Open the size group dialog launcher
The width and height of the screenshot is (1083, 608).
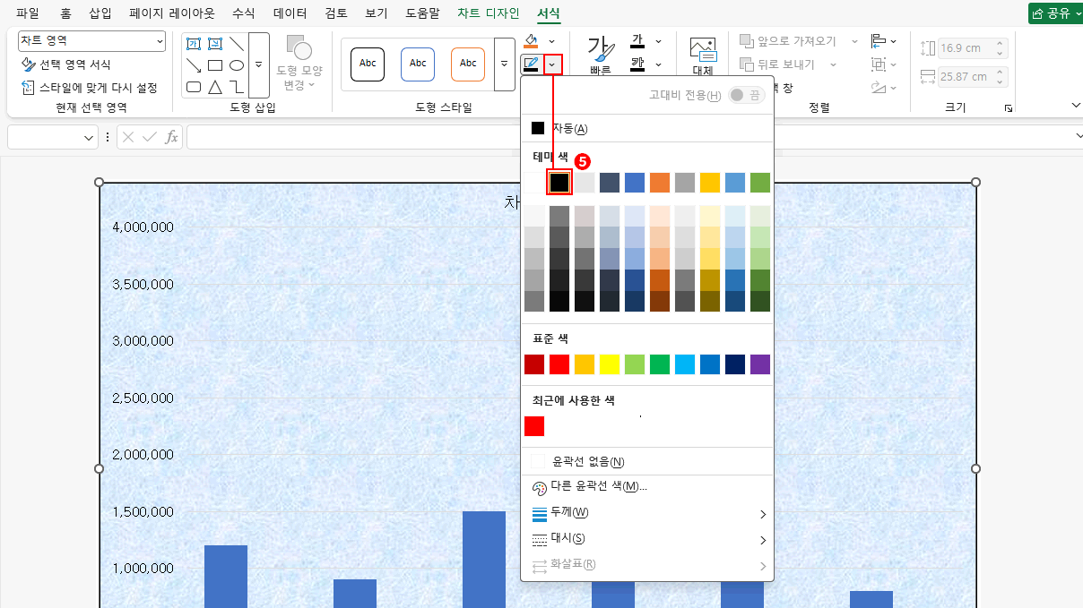[x=1009, y=108]
